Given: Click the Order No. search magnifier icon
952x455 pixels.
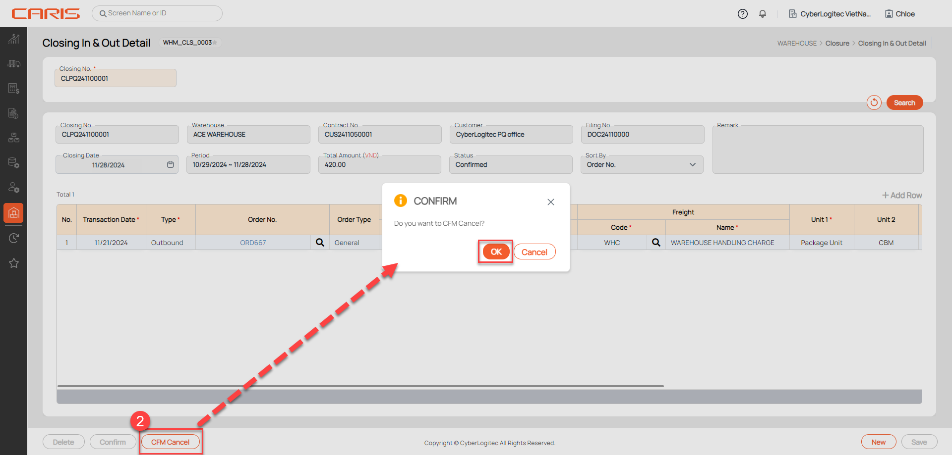Looking at the screenshot, I should pyautogui.click(x=320, y=243).
